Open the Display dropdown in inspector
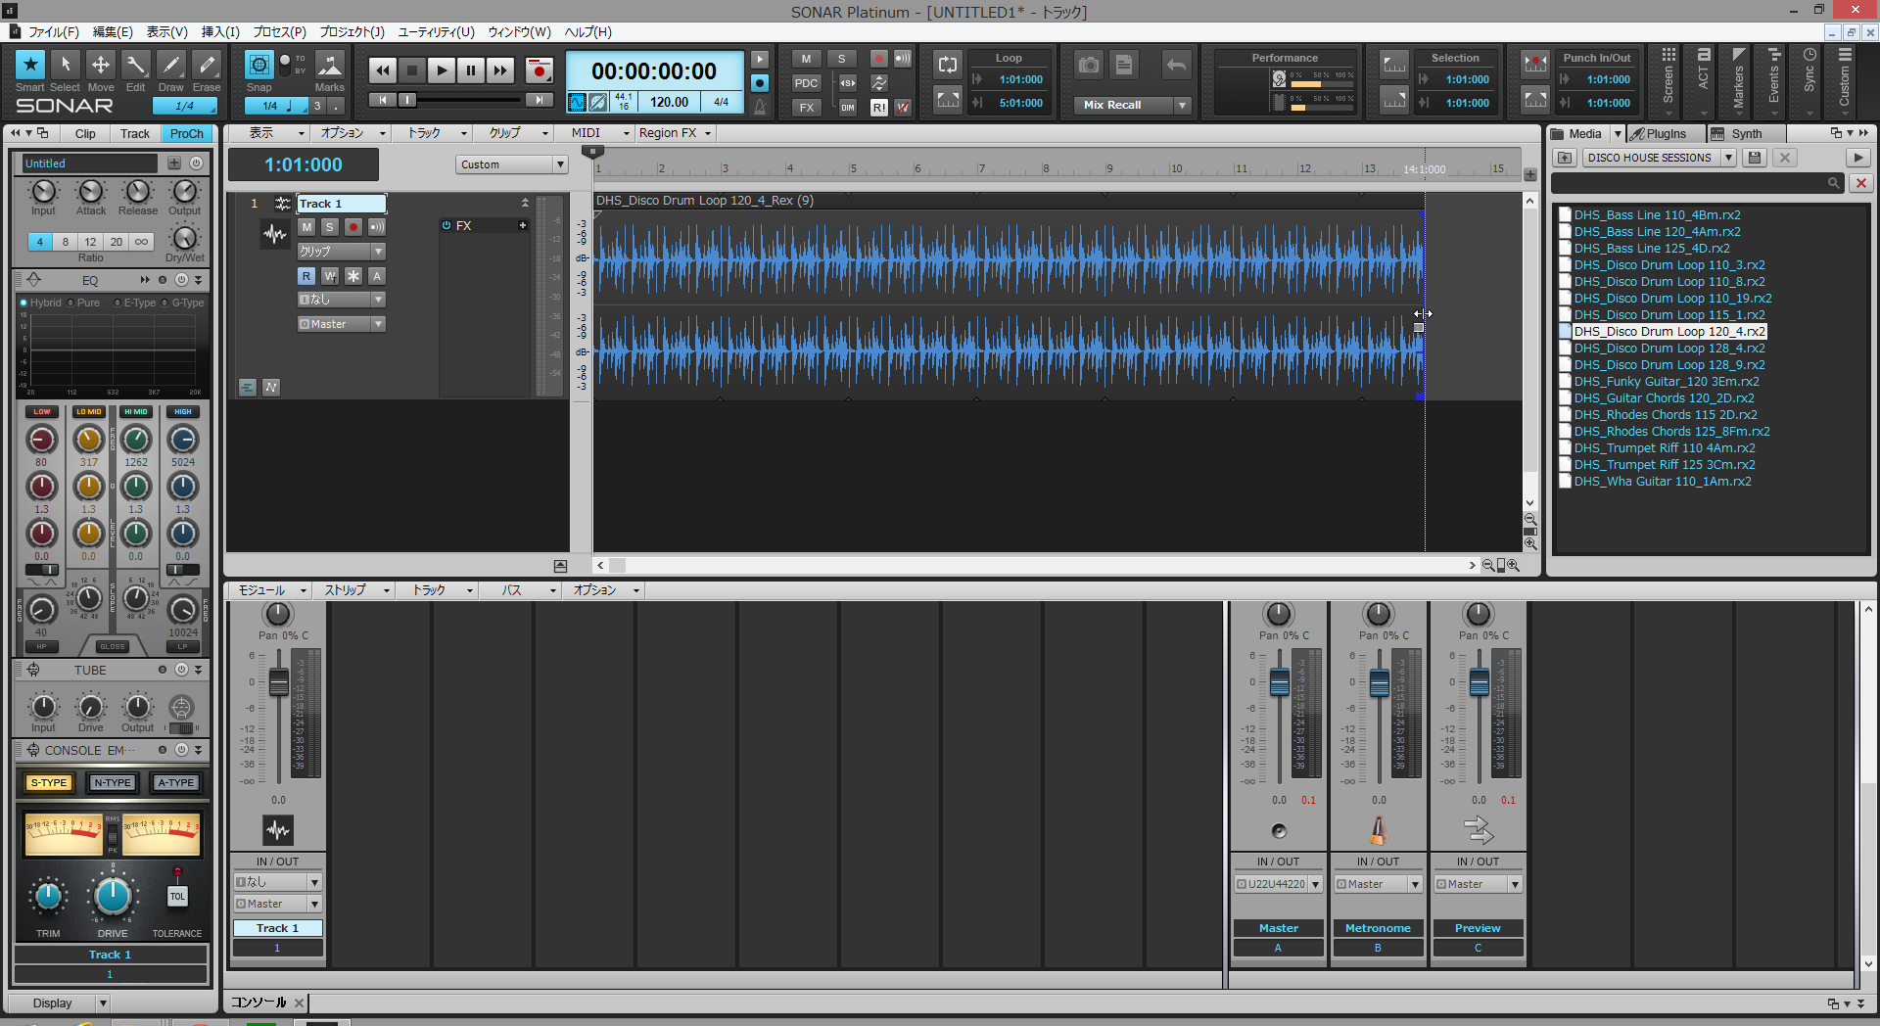The height and width of the screenshot is (1026, 1880). [103, 1003]
